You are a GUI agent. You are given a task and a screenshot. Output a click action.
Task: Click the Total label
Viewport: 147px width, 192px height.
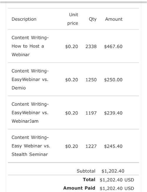89,180
